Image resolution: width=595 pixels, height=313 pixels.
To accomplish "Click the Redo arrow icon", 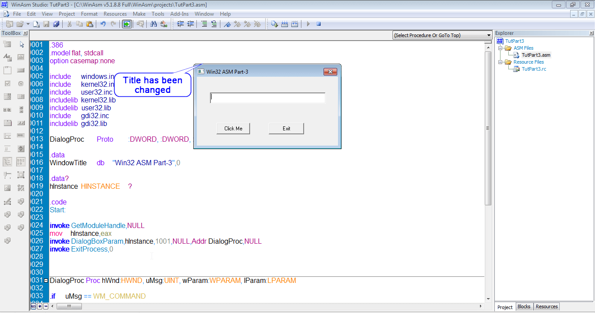I will tap(113, 24).
